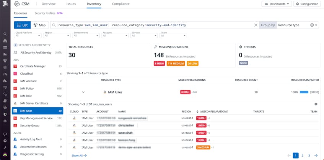Go to page 2 of results
This screenshot has width=324, height=160.
point(302,155)
